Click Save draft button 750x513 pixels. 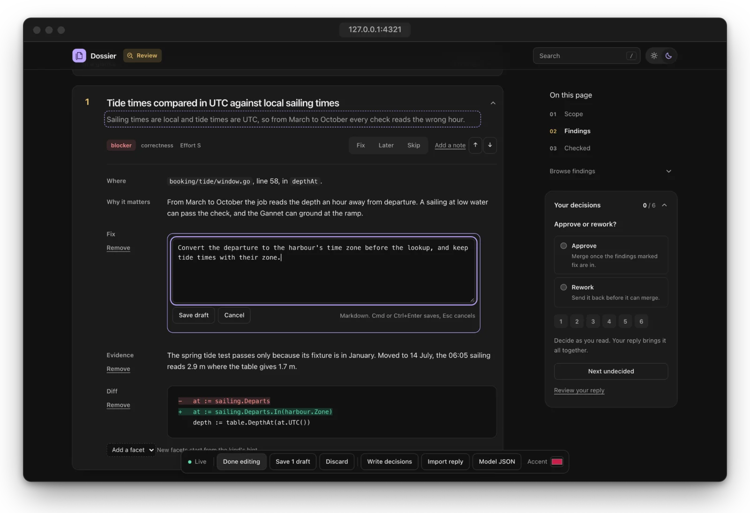click(x=194, y=315)
